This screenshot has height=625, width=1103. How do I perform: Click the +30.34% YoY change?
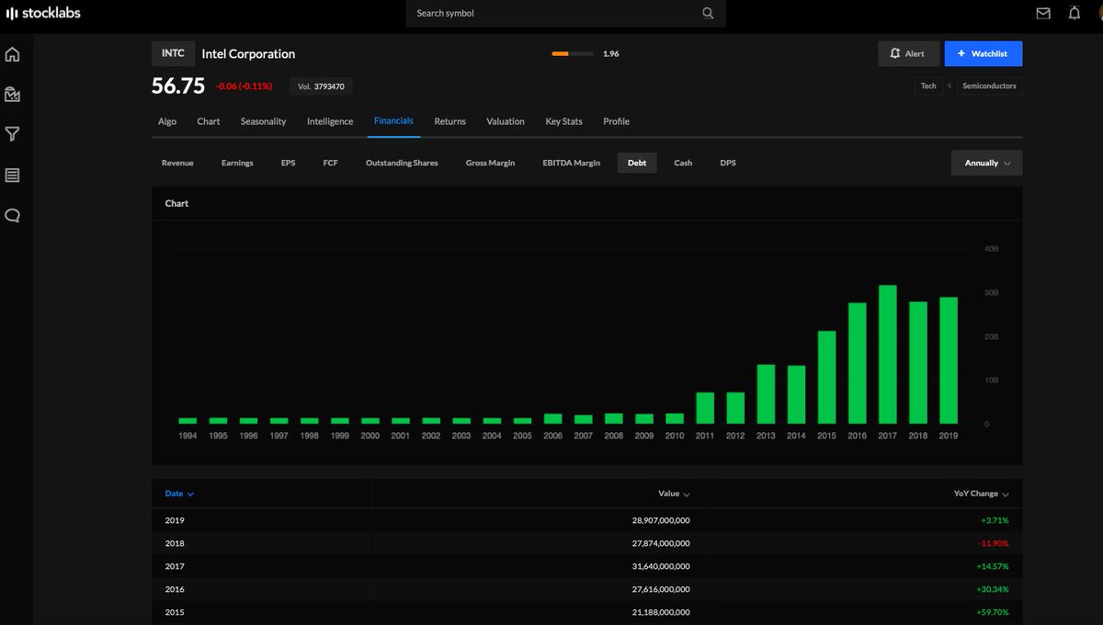coord(993,589)
